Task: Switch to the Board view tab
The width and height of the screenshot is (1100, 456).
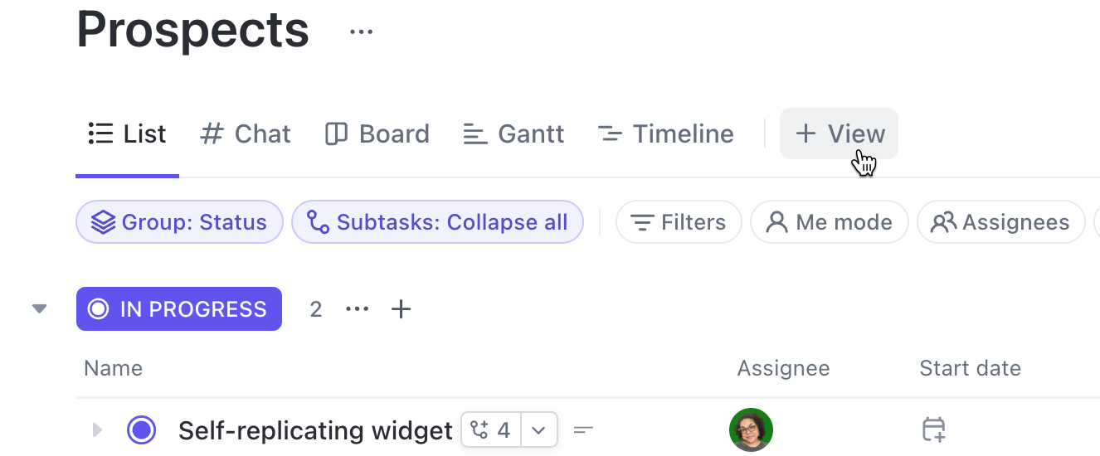Action: click(x=377, y=134)
